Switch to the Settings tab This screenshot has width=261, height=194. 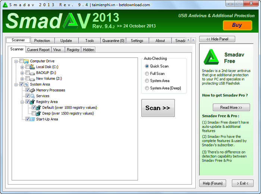[137, 41]
